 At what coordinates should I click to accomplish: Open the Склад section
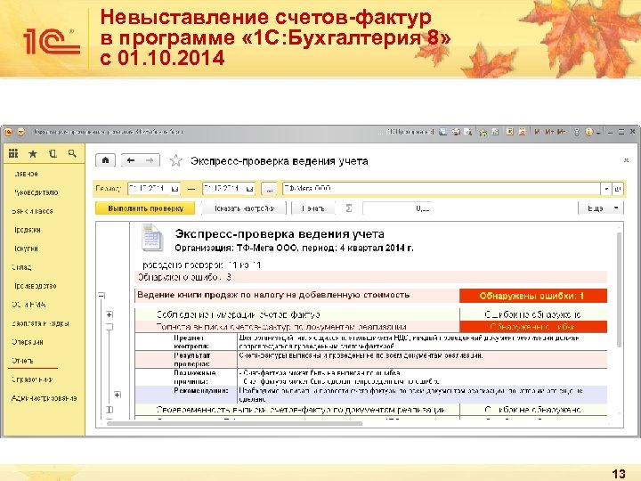[21, 267]
